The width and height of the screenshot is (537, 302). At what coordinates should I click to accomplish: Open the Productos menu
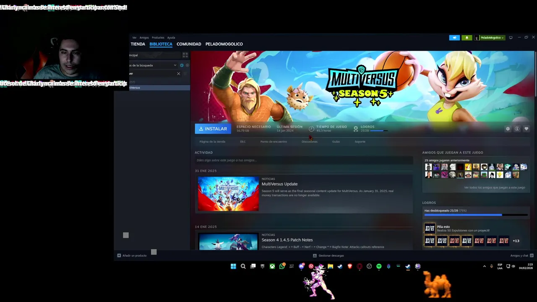point(158,38)
